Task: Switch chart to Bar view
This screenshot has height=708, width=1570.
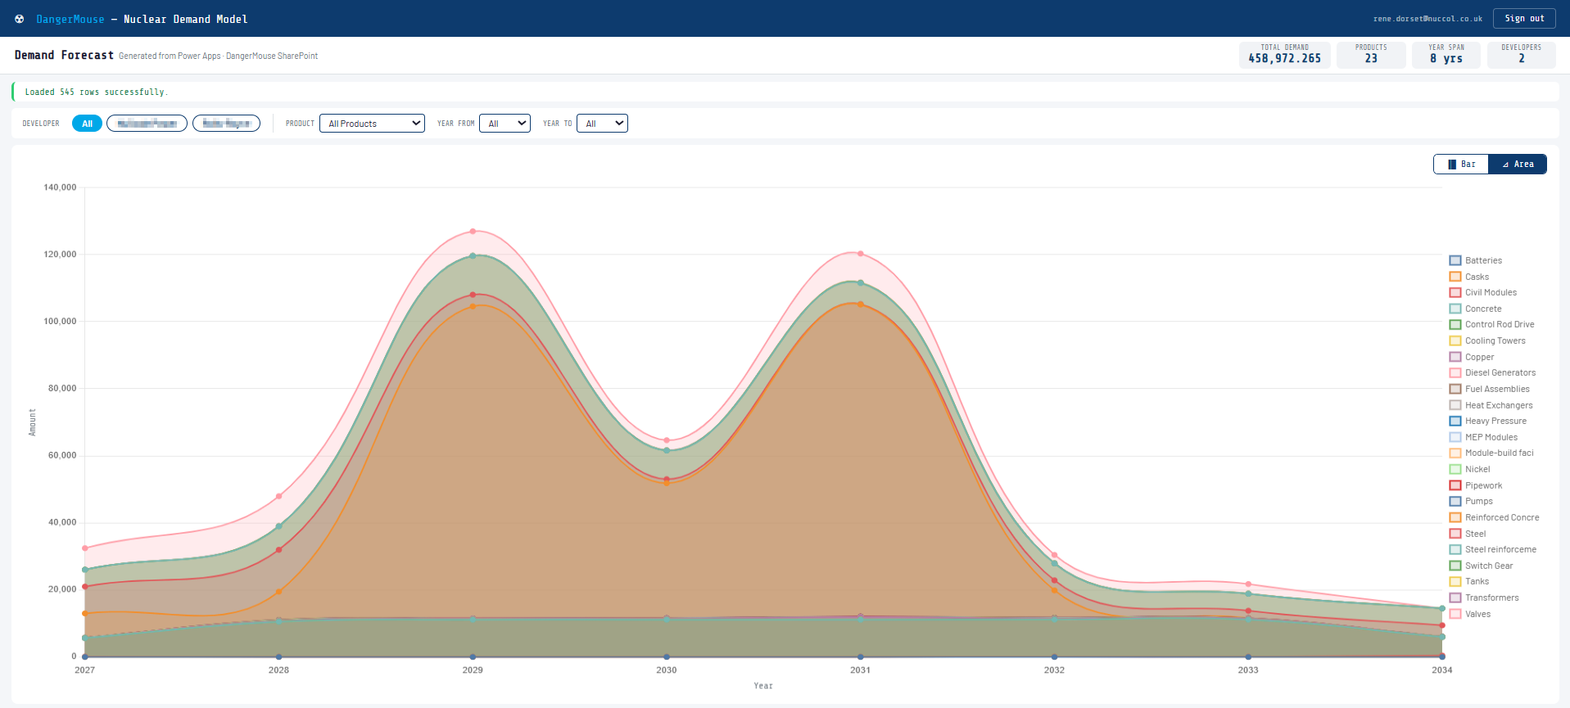Action: pyautogui.click(x=1461, y=165)
